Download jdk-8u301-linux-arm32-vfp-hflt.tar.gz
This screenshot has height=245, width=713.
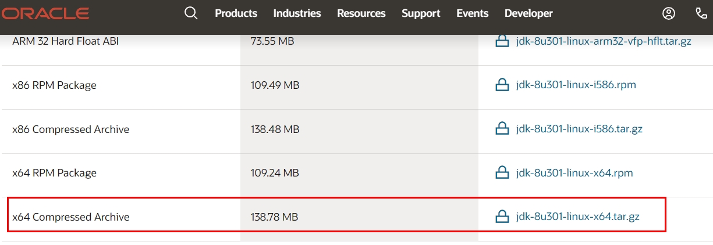(x=603, y=41)
